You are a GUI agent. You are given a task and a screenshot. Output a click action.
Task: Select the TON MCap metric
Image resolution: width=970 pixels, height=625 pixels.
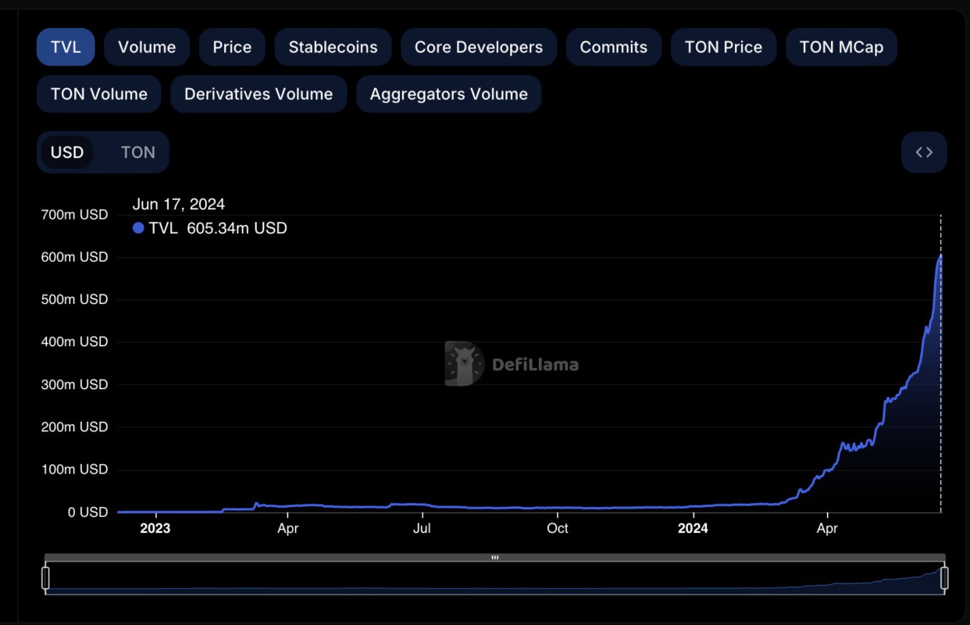coord(841,47)
